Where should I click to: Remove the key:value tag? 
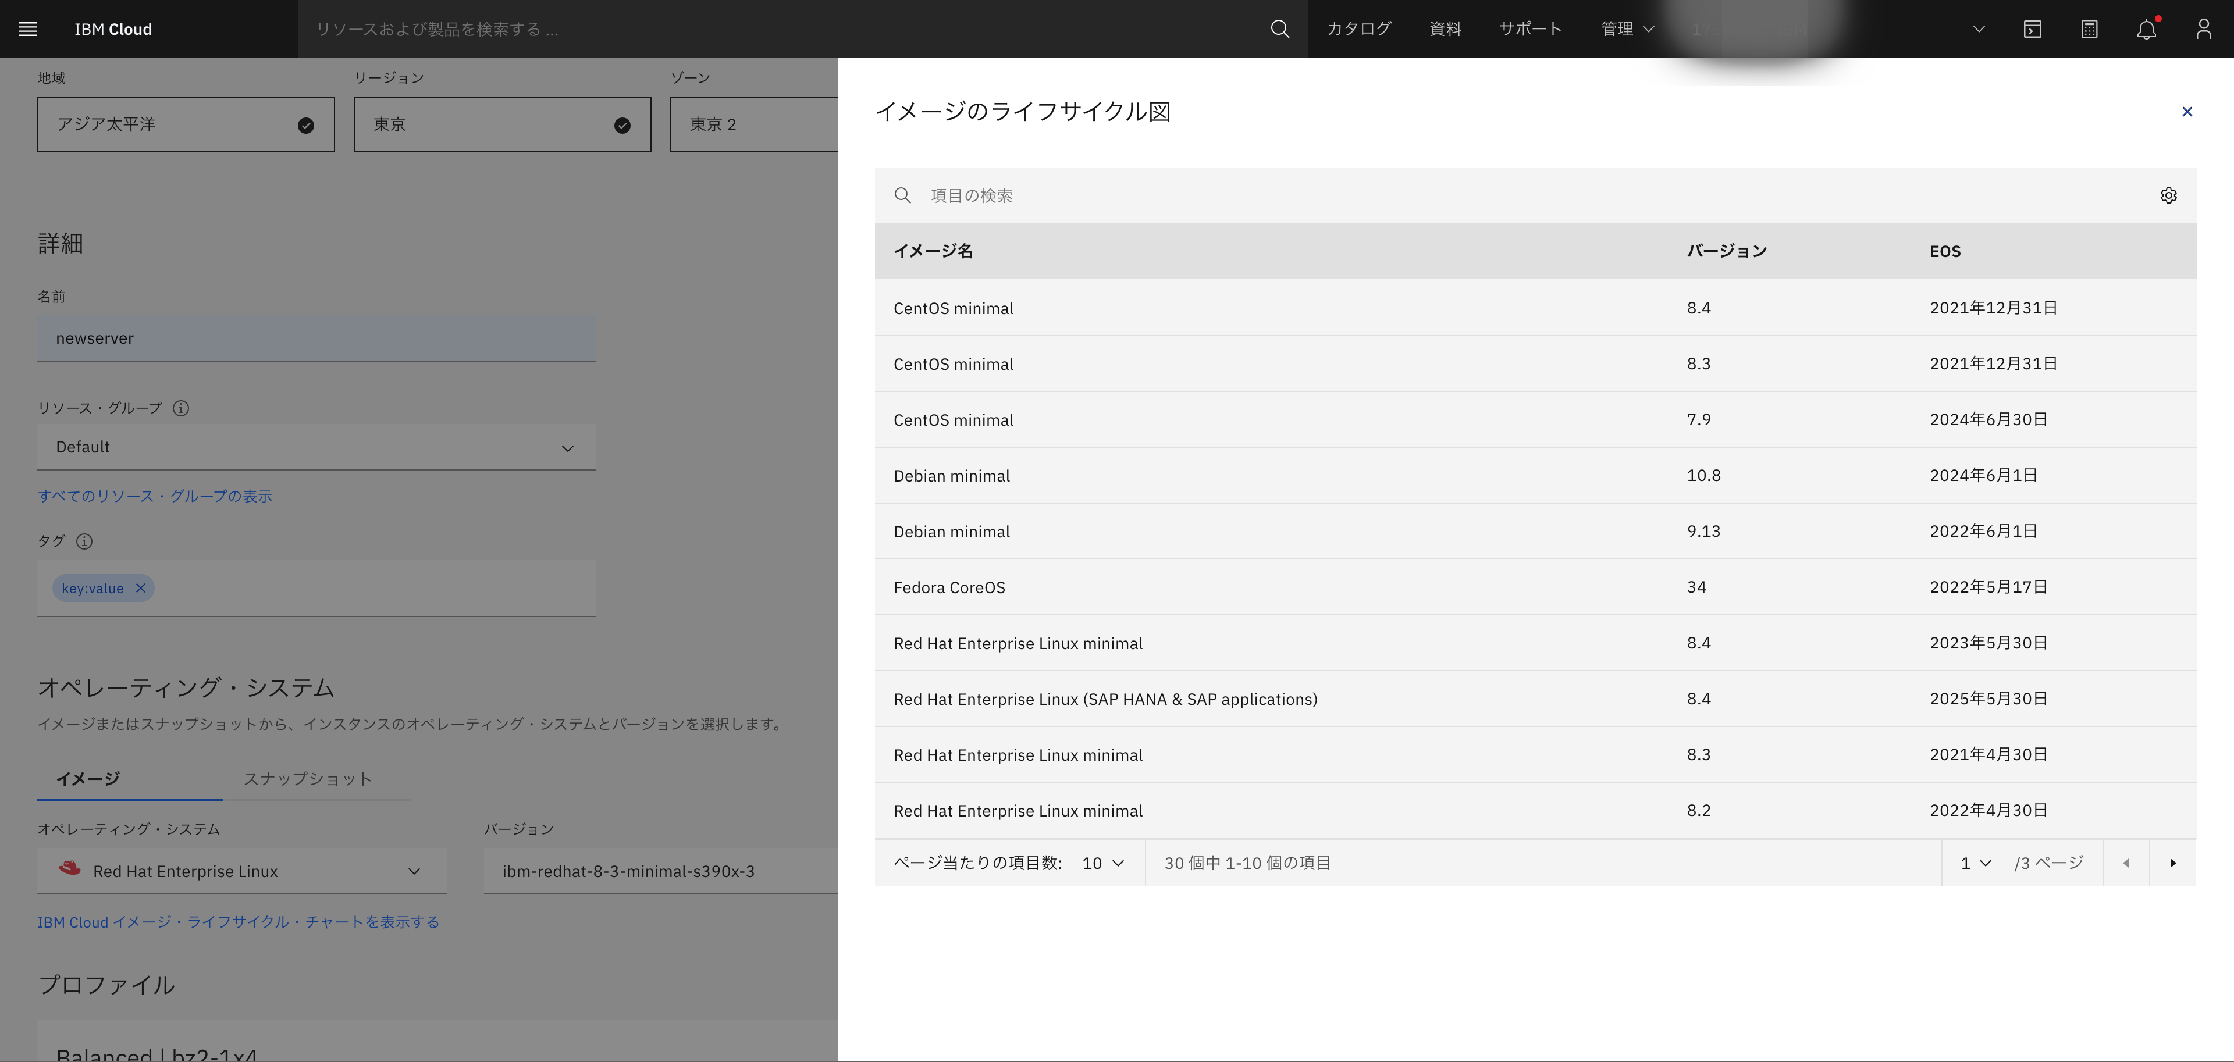[x=140, y=588]
